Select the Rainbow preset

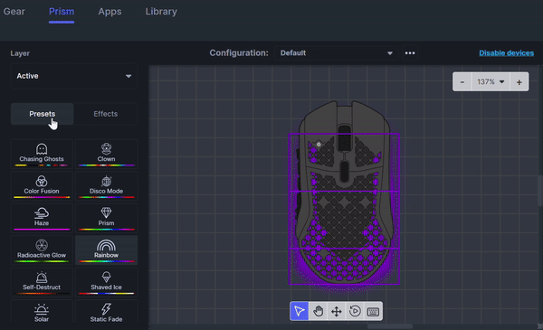[x=106, y=250]
